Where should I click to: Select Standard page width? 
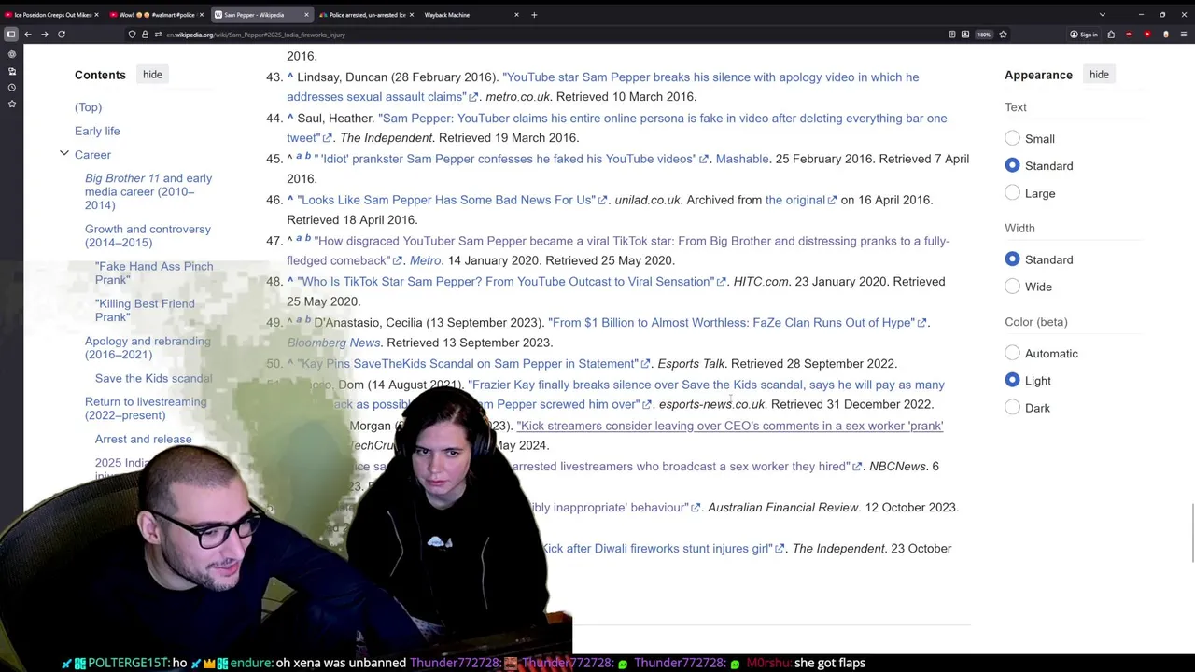[x=1012, y=259]
